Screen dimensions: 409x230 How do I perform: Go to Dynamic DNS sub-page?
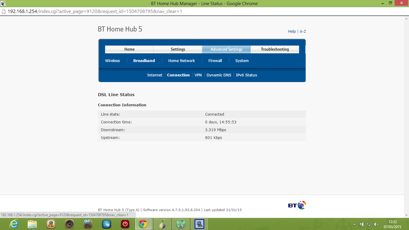point(219,75)
